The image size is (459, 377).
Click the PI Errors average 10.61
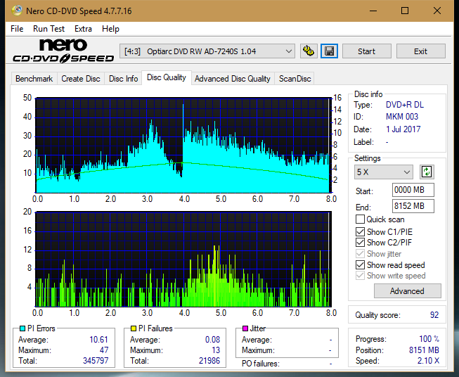pyautogui.click(x=98, y=340)
